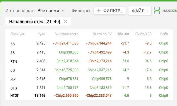Click the Начальный стек: [21; 40] filter label
177x106 pixels.
tap(34, 22)
